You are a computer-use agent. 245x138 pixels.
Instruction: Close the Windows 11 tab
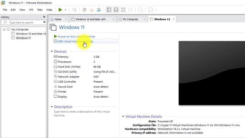(173, 19)
